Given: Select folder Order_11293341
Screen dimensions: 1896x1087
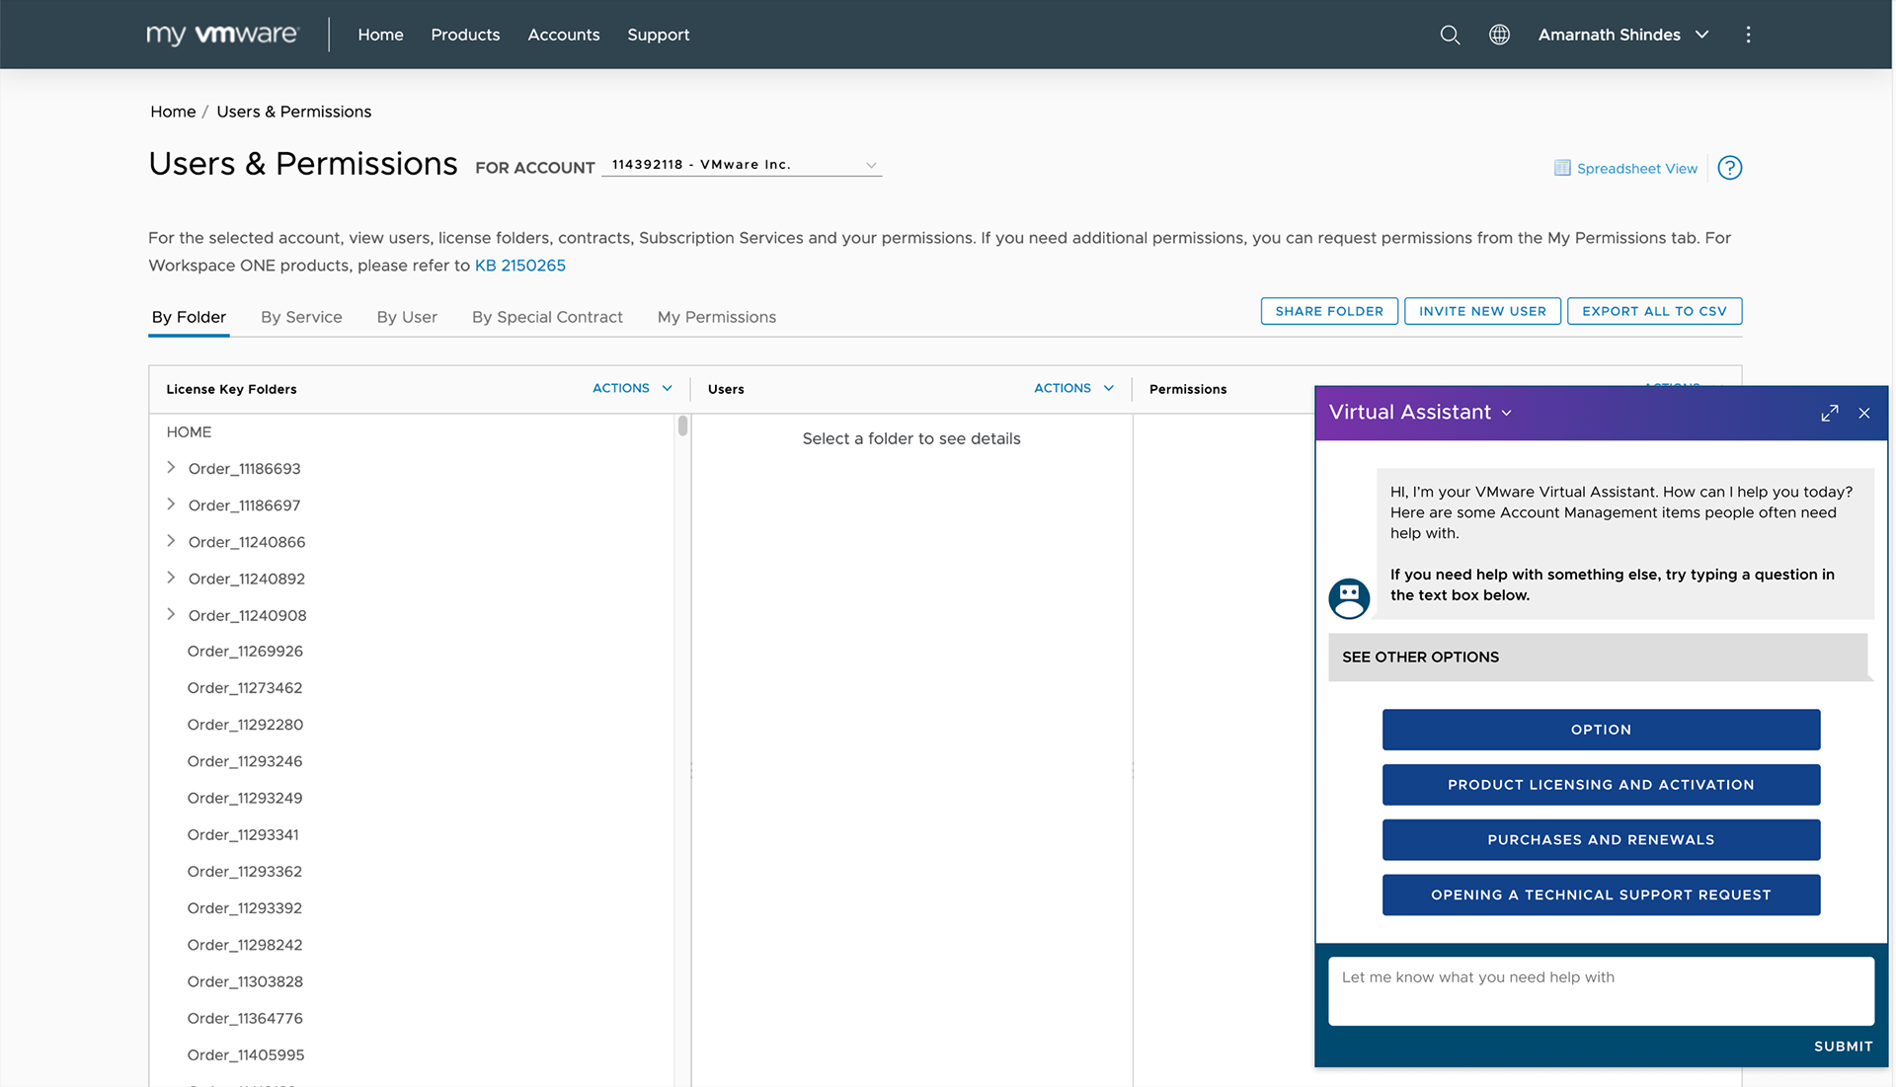Looking at the screenshot, I should [x=243, y=834].
